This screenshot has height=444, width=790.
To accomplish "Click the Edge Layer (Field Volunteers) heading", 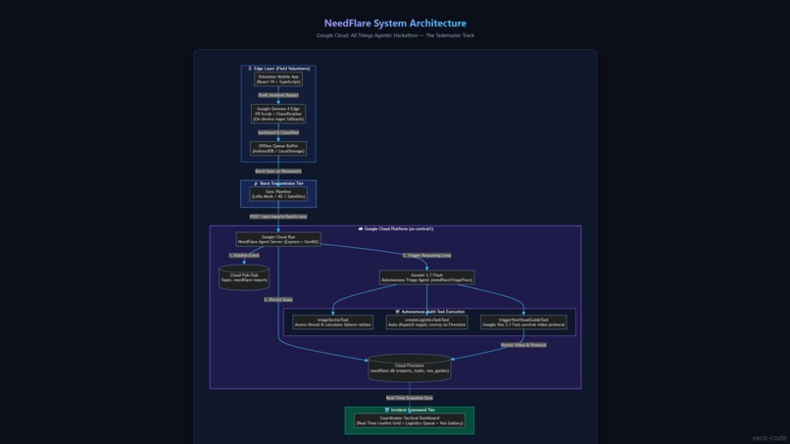I will point(281,69).
